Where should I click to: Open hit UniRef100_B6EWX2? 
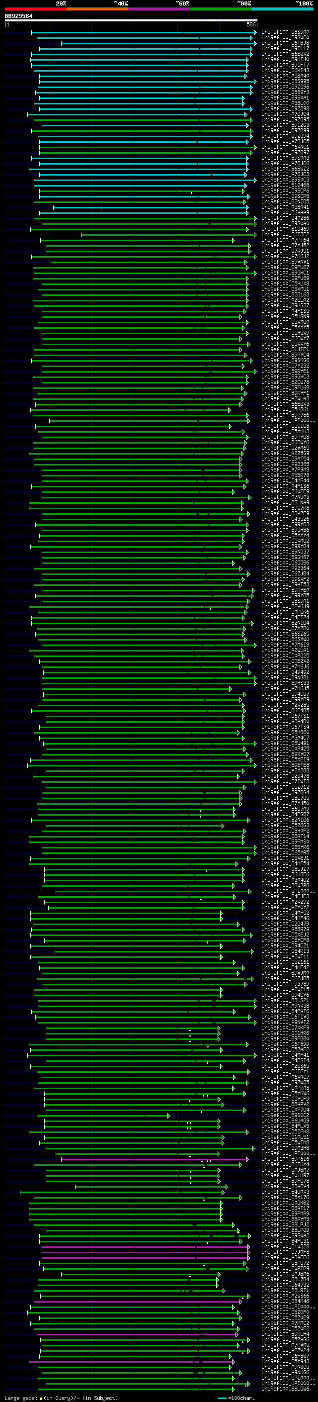[x=285, y=54]
